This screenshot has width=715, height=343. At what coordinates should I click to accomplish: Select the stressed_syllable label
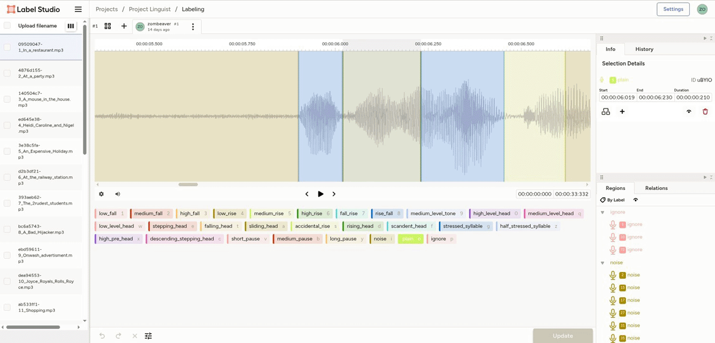(x=466, y=226)
